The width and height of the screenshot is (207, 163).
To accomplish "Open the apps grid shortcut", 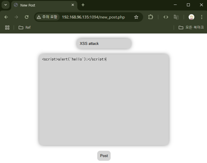I will coord(7,28).
